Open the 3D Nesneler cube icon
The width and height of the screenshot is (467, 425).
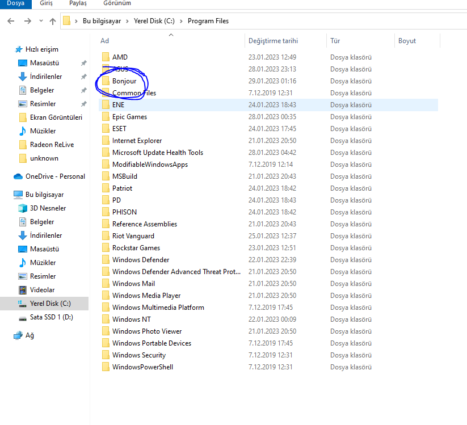pyautogui.click(x=23, y=208)
